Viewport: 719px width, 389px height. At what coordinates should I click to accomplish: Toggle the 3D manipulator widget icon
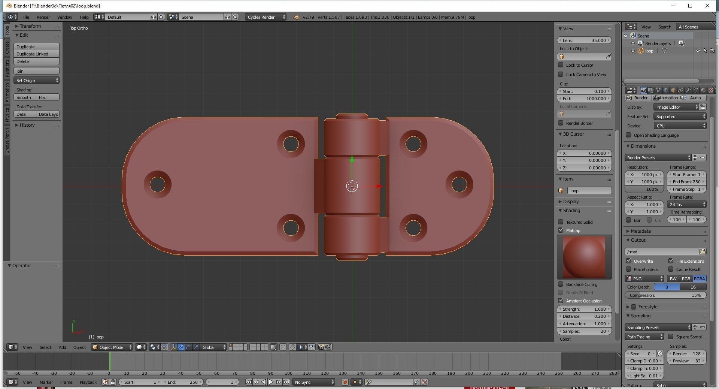click(x=173, y=347)
